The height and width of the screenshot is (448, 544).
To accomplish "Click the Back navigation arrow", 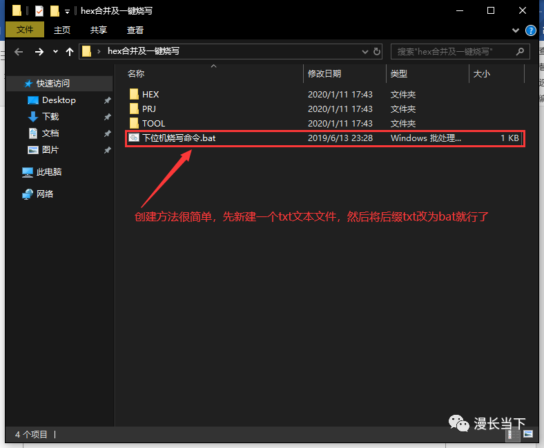I will [19, 52].
